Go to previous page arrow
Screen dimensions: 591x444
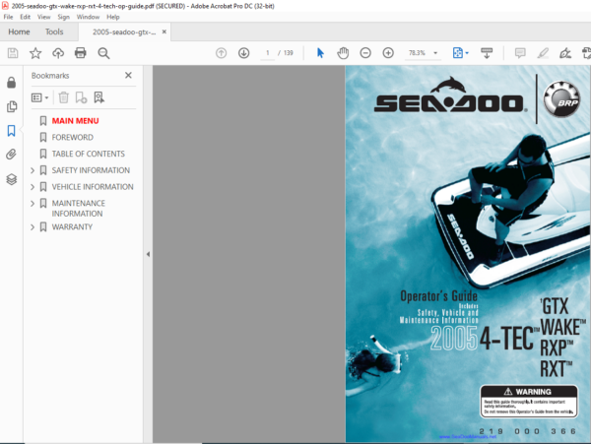tap(222, 53)
